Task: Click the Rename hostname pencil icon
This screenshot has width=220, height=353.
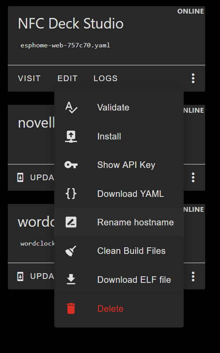Action: click(x=71, y=222)
